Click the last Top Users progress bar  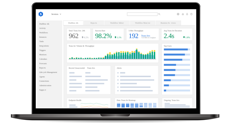click(x=177, y=91)
